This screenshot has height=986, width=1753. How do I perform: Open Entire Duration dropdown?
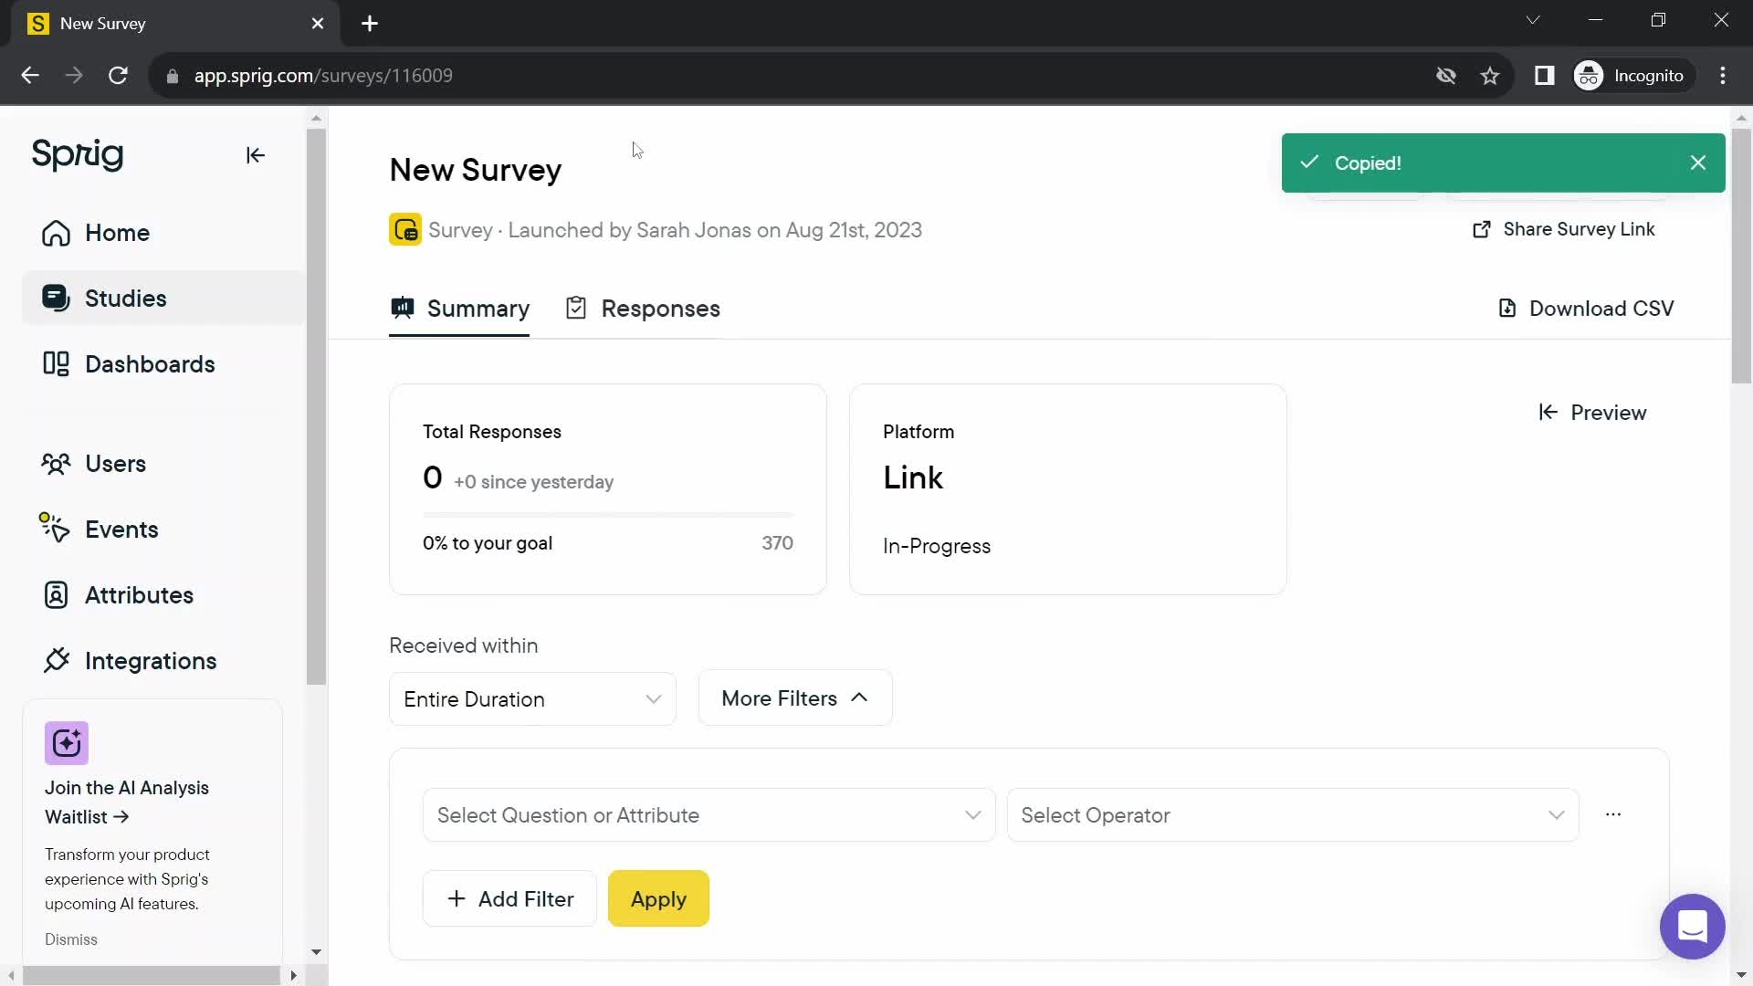tap(532, 699)
